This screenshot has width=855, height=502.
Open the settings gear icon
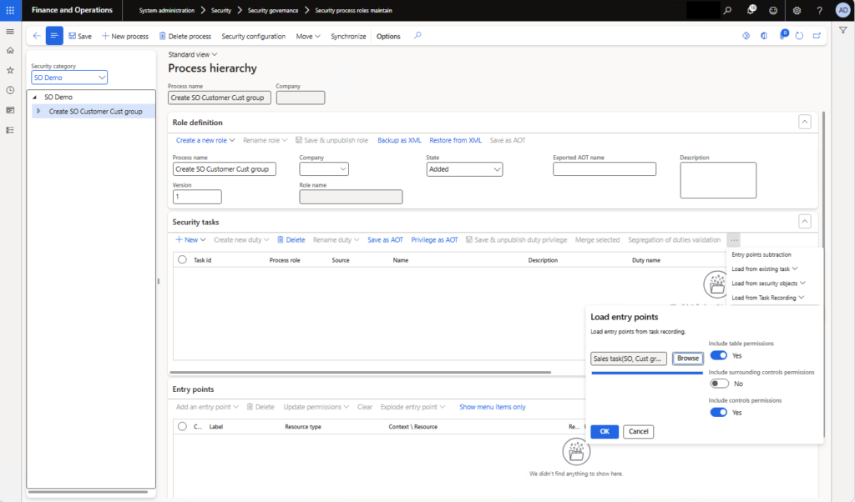[x=797, y=10]
